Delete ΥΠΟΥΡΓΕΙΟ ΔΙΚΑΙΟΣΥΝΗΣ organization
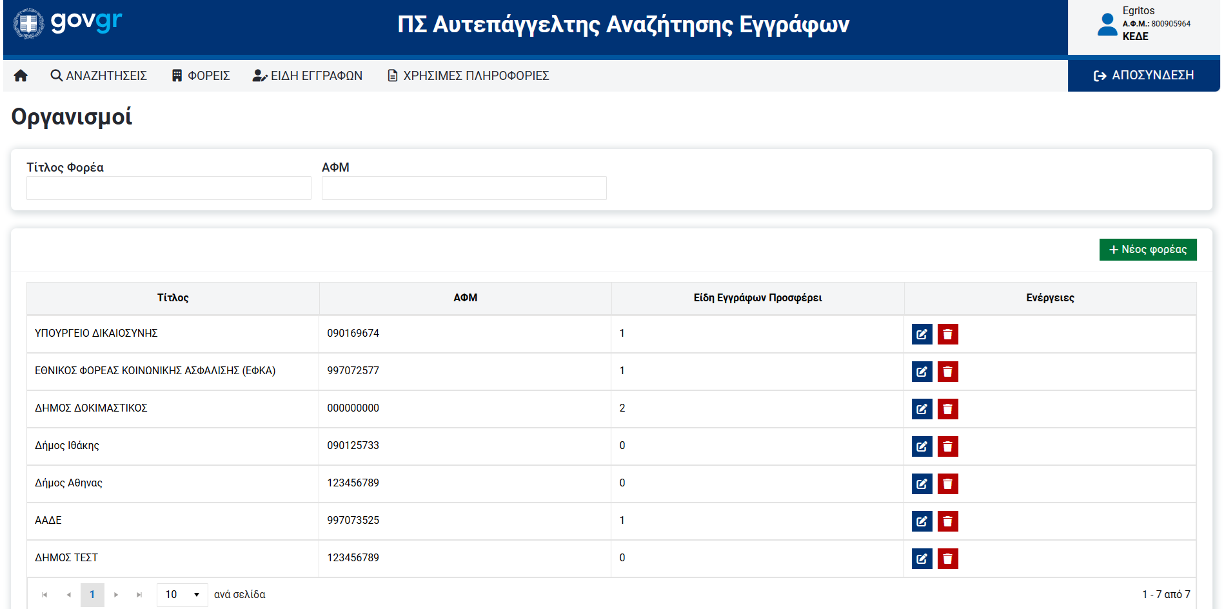Viewport: 1224px width, 609px height. [948, 334]
